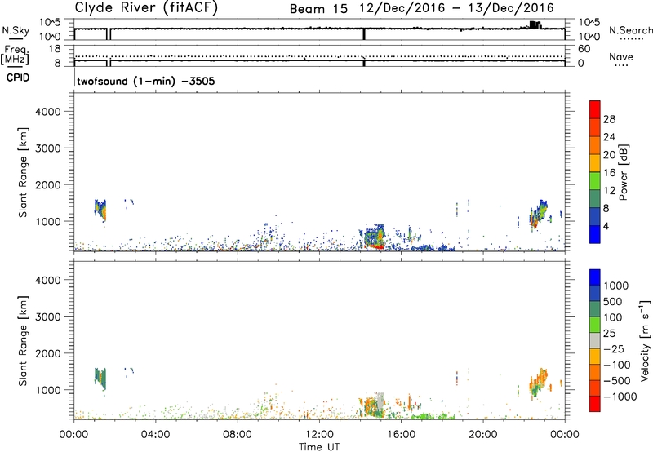Click the 22:30 orange echo cluster in velocity panel

click(539, 382)
